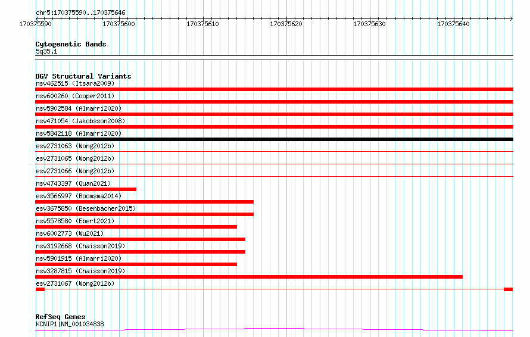
Task: Click the nsv5902584 red variant bar
Action: coord(274,114)
